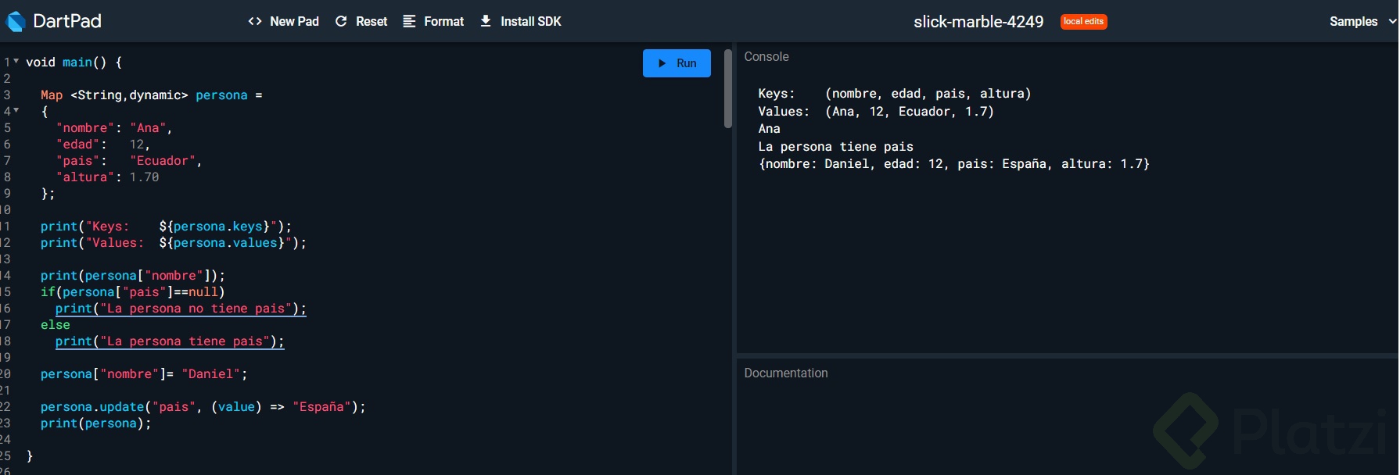Collapse the main function fold arrow
Image resolution: width=1400 pixels, height=475 pixels.
[x=16, y=61]
